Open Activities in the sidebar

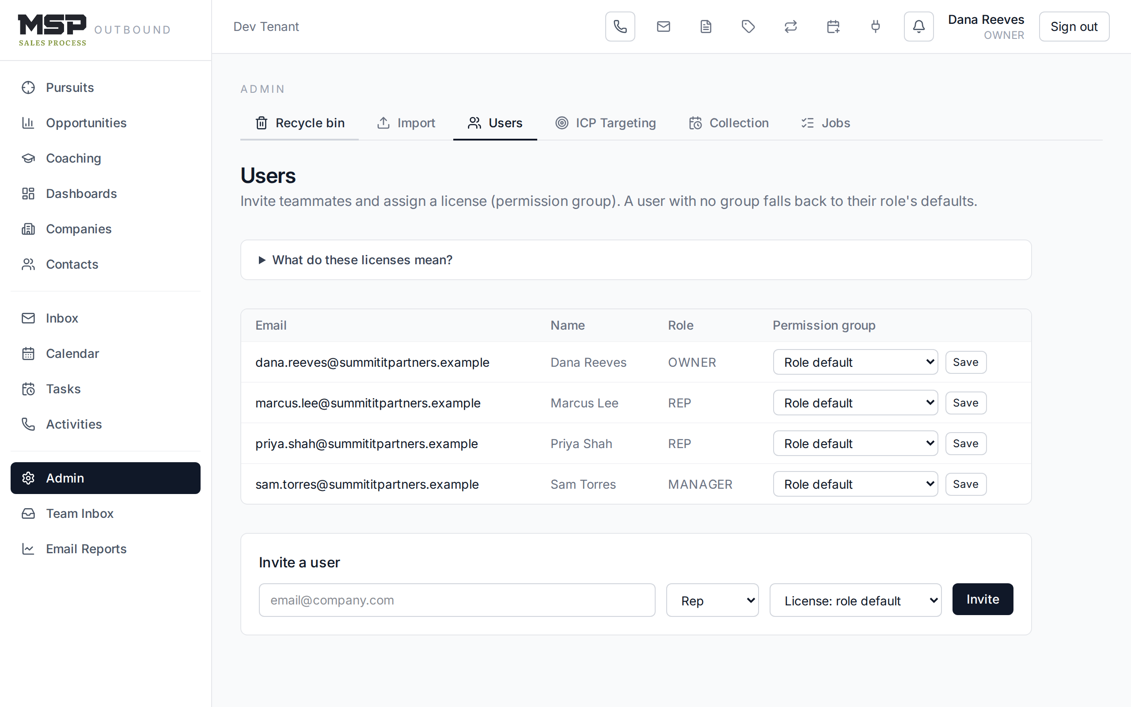pyautogui.click(x=105, y=424)
